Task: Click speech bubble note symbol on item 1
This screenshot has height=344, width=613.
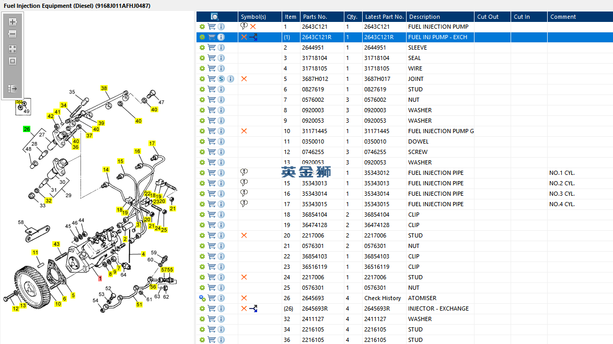Action: pos(244,26)
